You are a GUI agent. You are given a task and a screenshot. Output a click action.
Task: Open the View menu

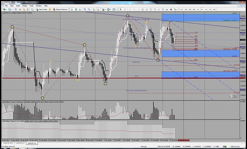(x=12, y=6)
